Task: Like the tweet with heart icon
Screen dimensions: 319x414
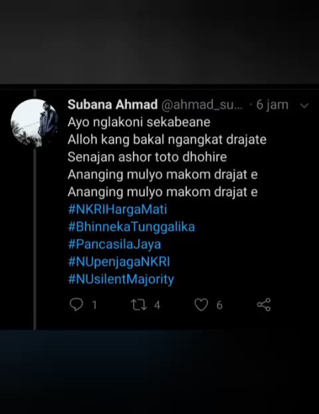Action: coord(201,305)
